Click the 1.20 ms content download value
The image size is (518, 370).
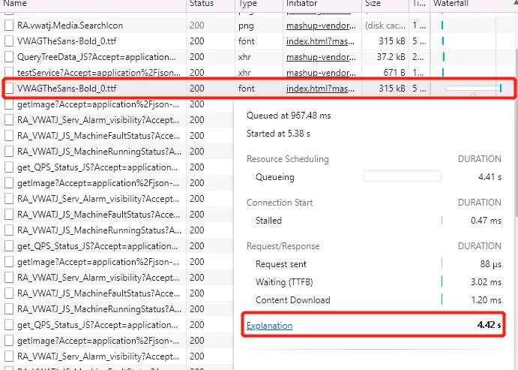(486, 300)
